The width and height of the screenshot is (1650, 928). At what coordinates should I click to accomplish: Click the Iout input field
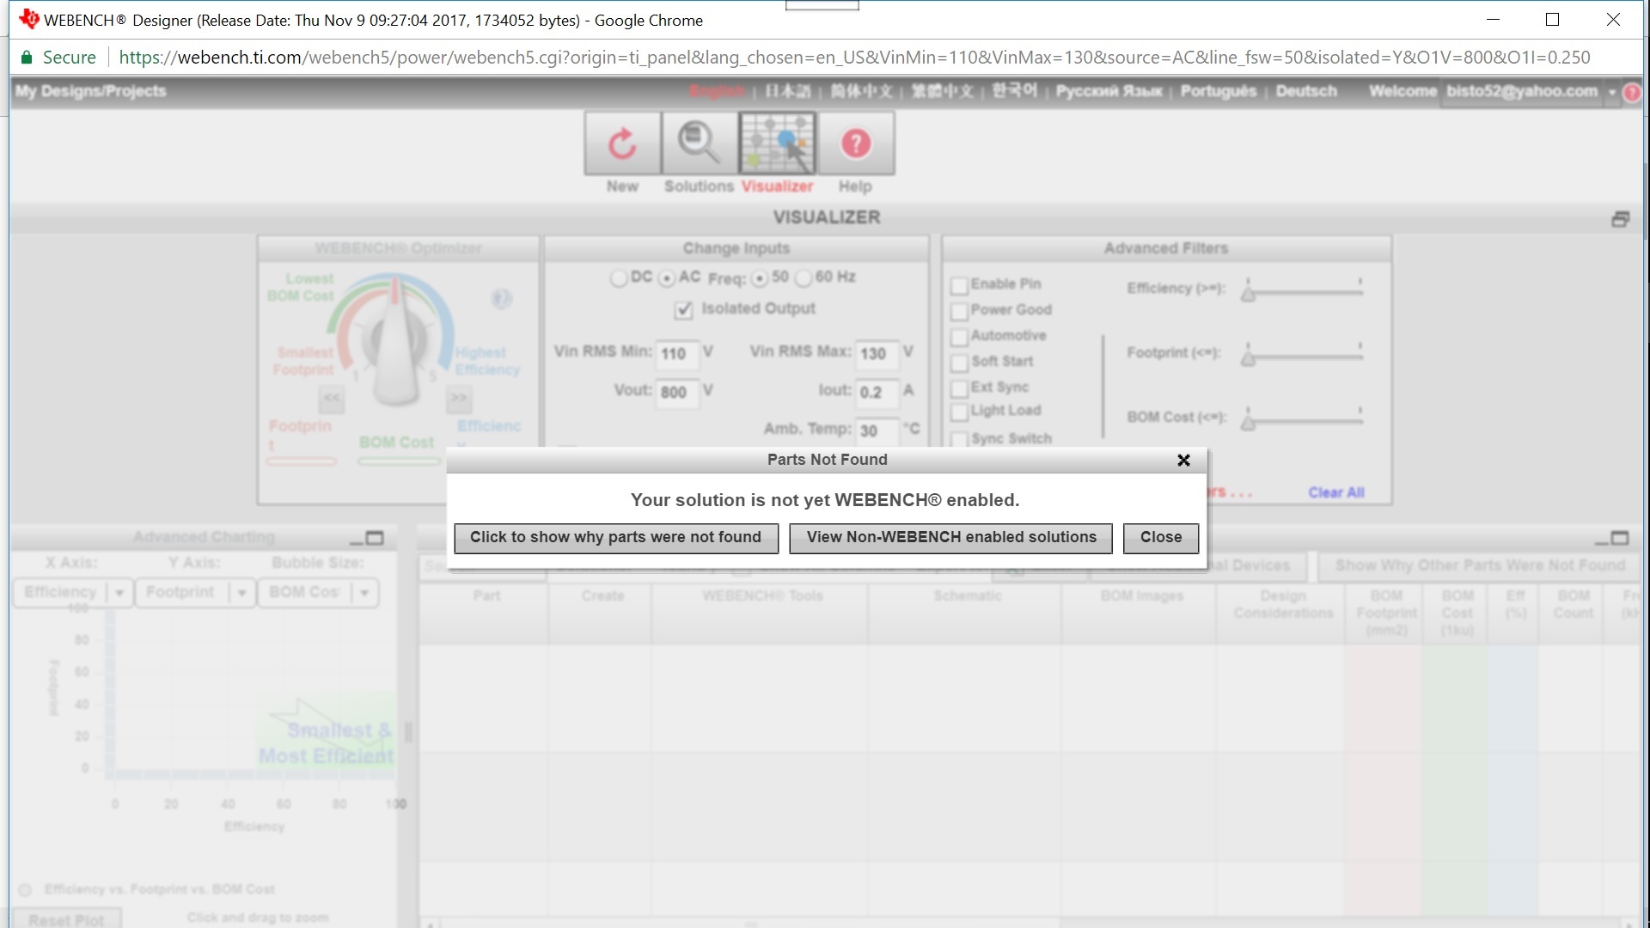click(x=877, y=393)
